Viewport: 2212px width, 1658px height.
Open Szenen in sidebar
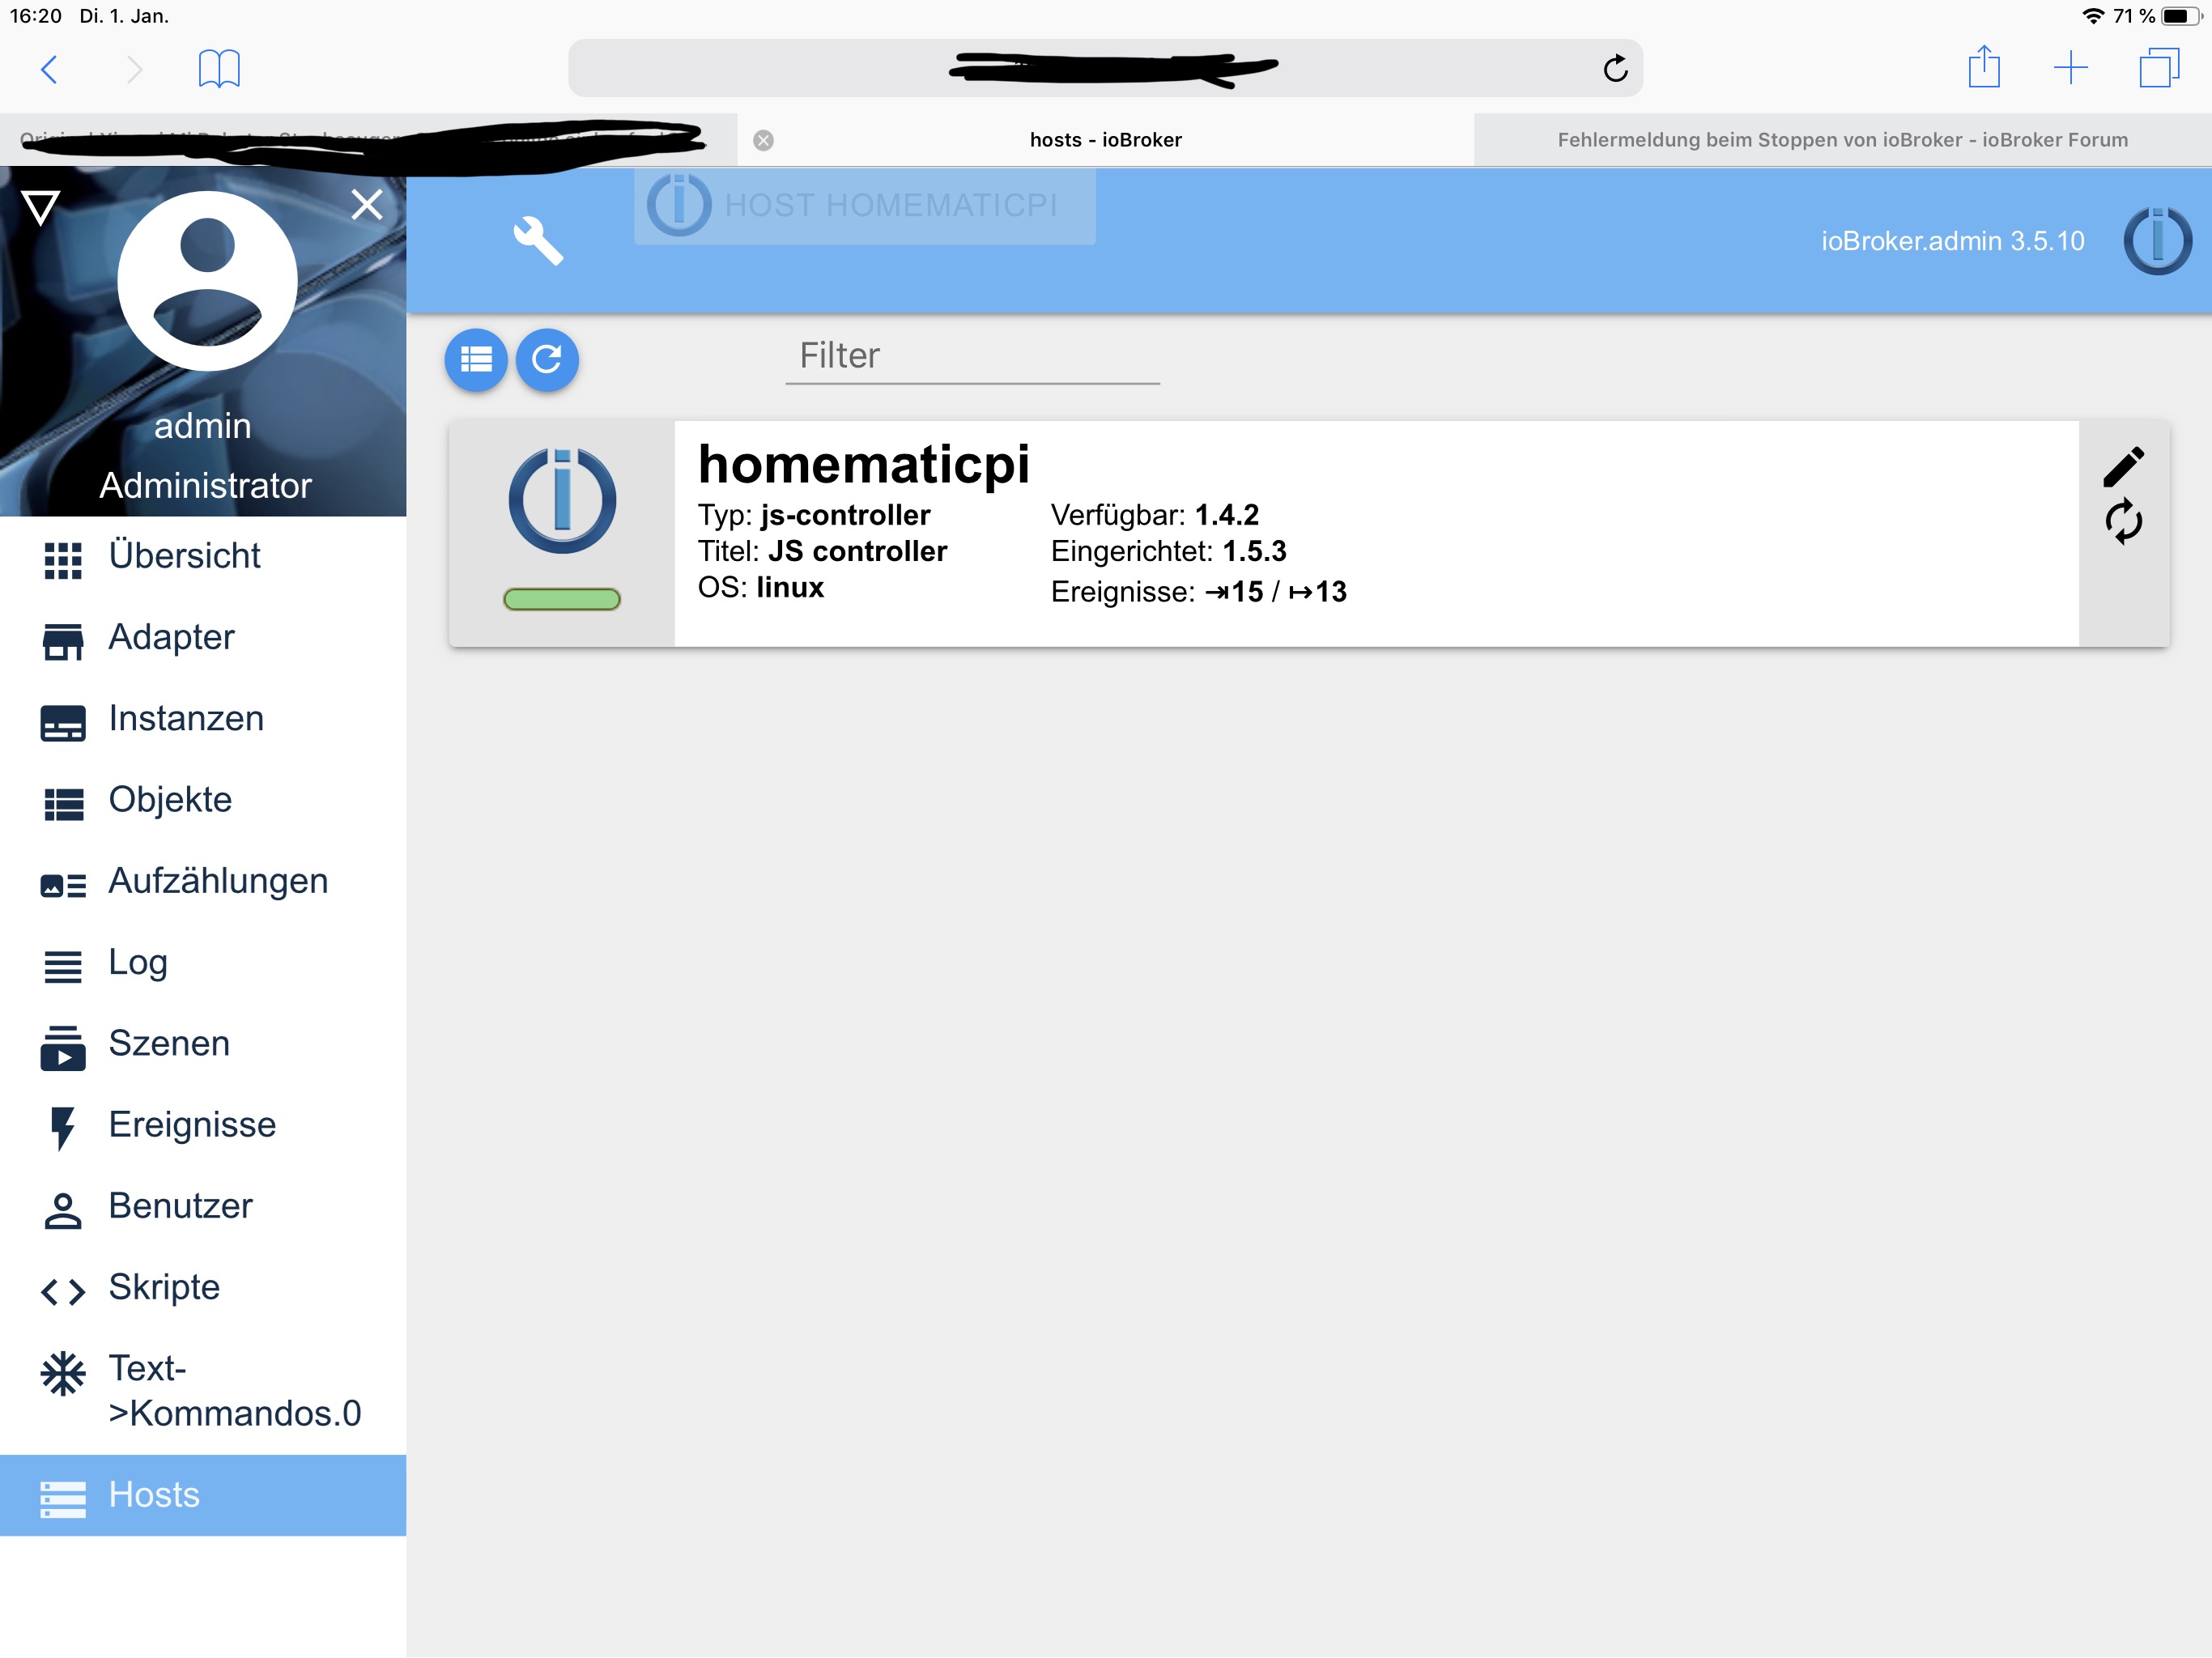coord(203,1044)
